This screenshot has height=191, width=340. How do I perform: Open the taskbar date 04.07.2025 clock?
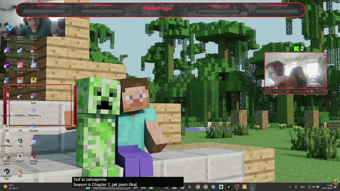[x=327, y=187]
